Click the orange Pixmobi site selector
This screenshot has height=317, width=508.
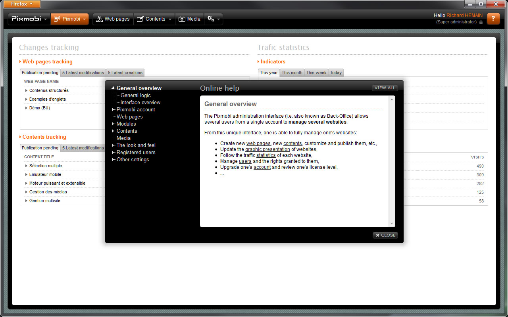click(69, 19)
